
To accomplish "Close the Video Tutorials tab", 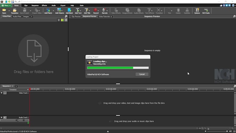I will click(x=111, y=17).
